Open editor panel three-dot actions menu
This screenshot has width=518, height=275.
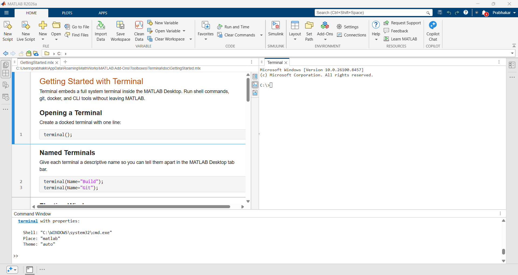point(252,62)
